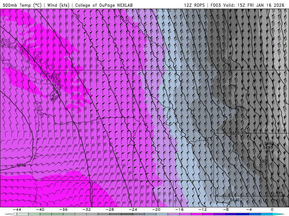Click the -20 color scale label
Screen dimensions: 289x216
tap(156, 210)
